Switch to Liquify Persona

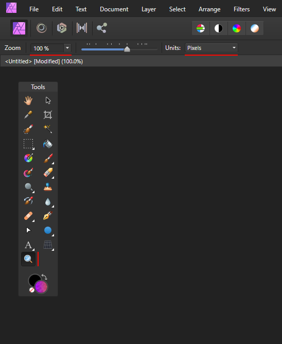[42, 28]
